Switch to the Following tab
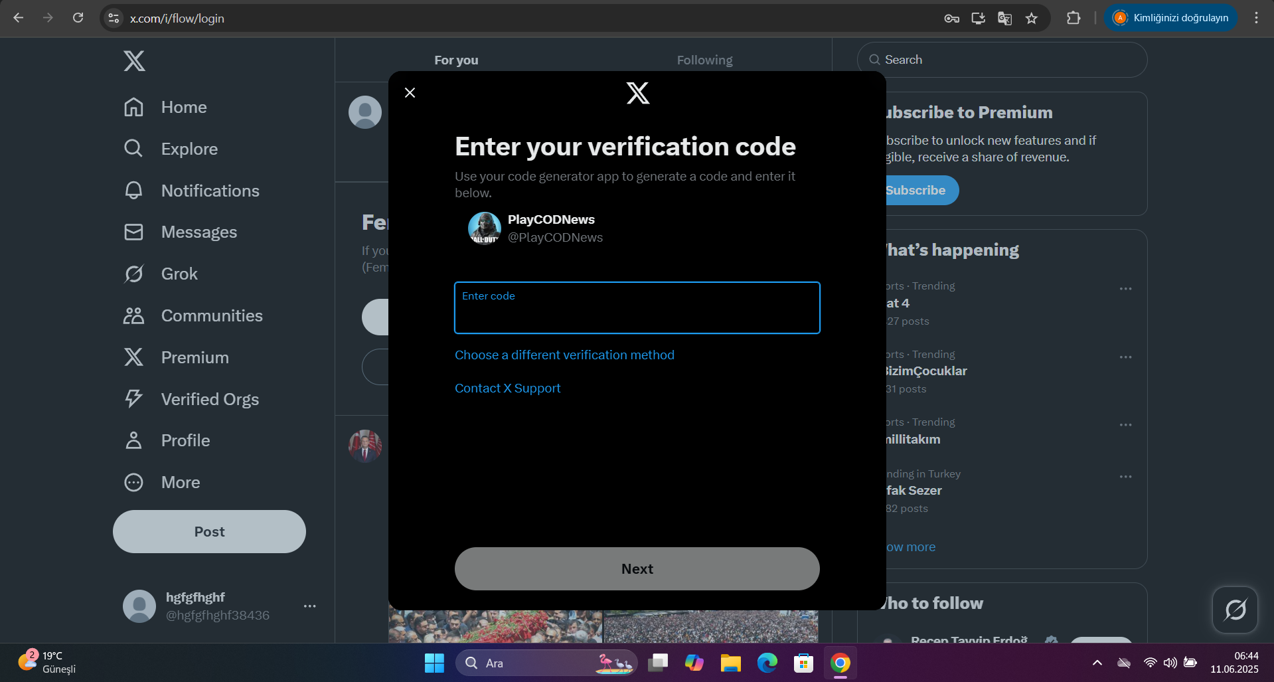The height and width of the screenshot is (682, 1274). pos(705,60)
